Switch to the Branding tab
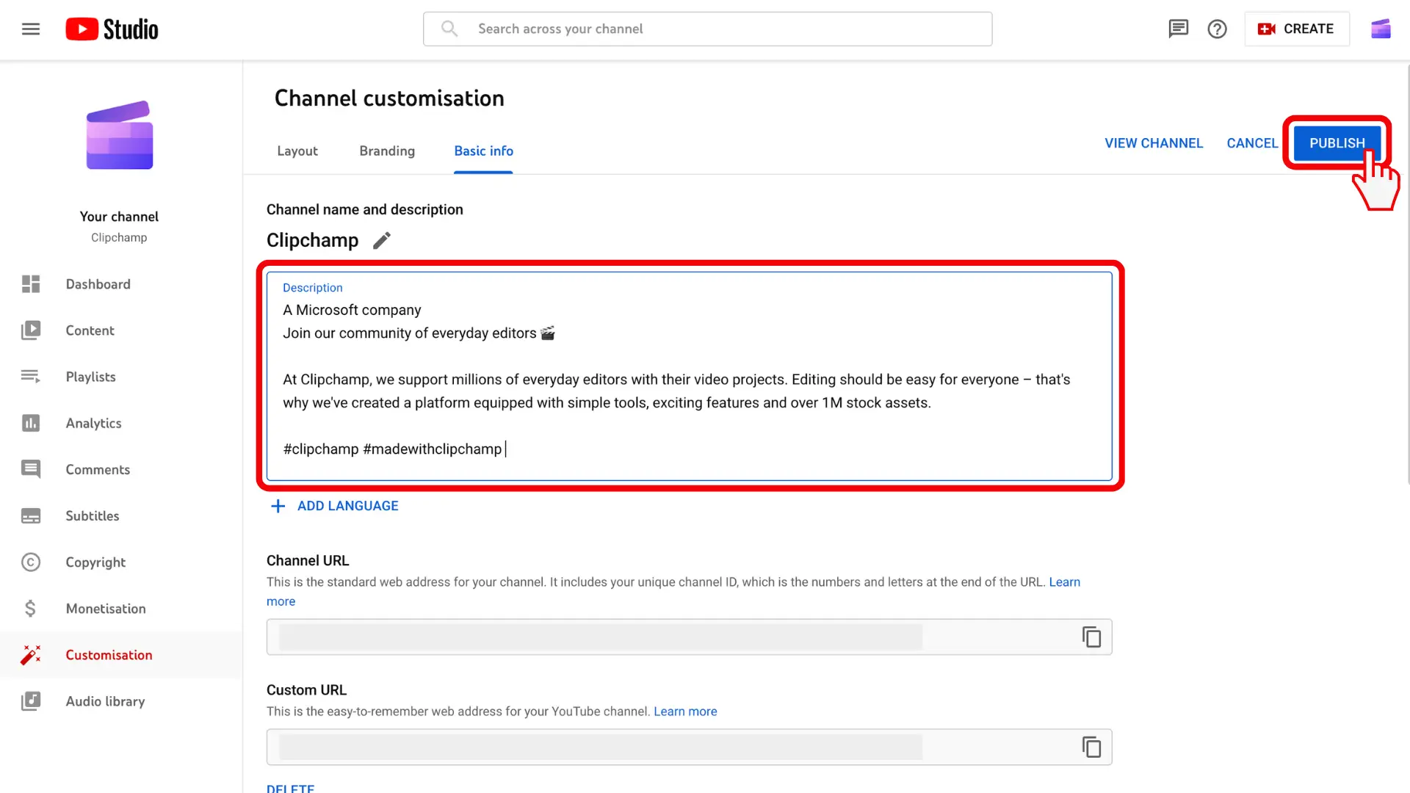The height and width of the screenshot is (793, 1410). coord(386,151)
